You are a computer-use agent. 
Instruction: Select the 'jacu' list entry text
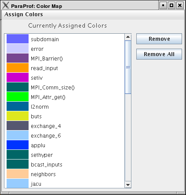pos(36,184)
